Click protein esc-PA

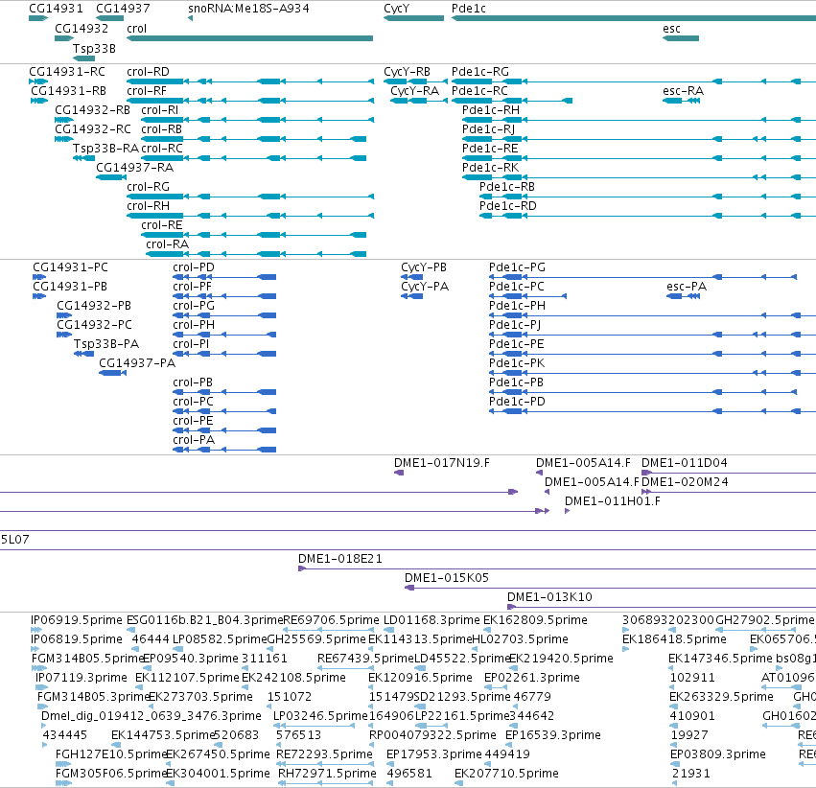tap(684, 296)
